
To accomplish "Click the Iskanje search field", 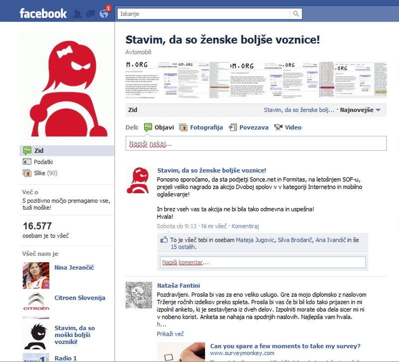I will [203, 14].
